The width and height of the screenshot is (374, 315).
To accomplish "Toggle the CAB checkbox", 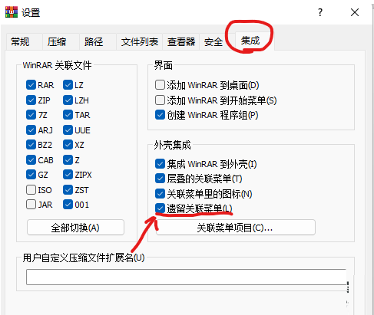I will (x=31, y=160).
